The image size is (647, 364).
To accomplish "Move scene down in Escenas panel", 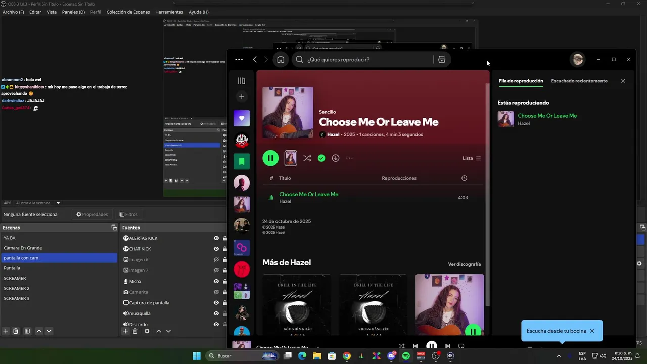I will [x=49, y=331].
